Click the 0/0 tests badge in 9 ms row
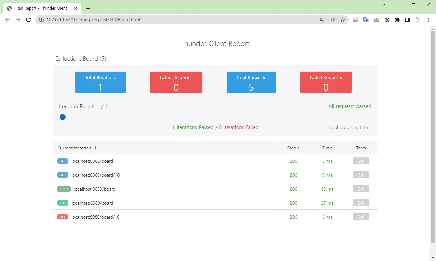The image size is (436, 261). coord(361,175)
